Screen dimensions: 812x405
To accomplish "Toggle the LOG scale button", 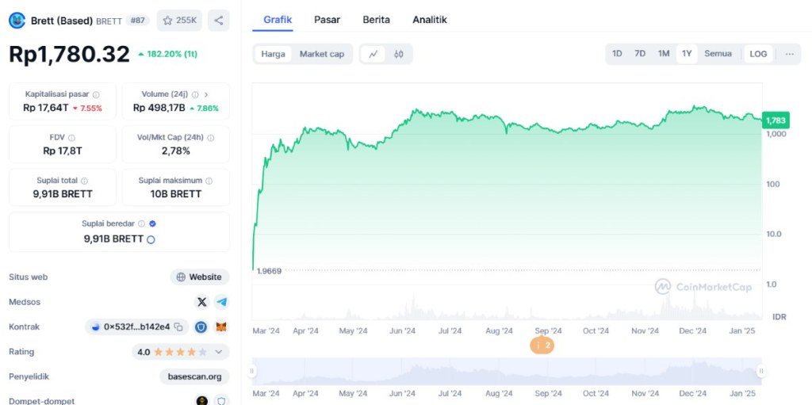I will point(758,54).
